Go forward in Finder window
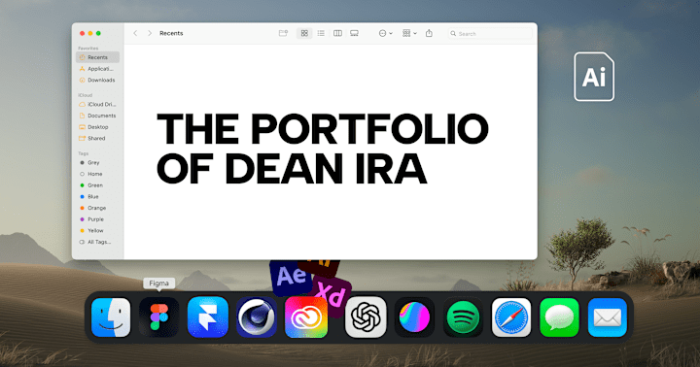Image resolution: width=700 pixels, height=367 pixels. [x=150, y=33]
